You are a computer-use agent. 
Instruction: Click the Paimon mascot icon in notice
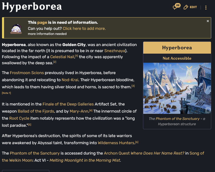(16, 28)
